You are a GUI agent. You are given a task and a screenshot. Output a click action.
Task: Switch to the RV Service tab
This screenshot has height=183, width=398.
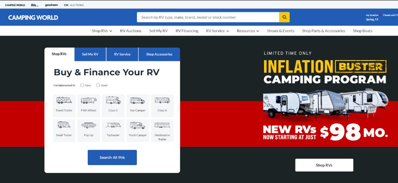122,54
